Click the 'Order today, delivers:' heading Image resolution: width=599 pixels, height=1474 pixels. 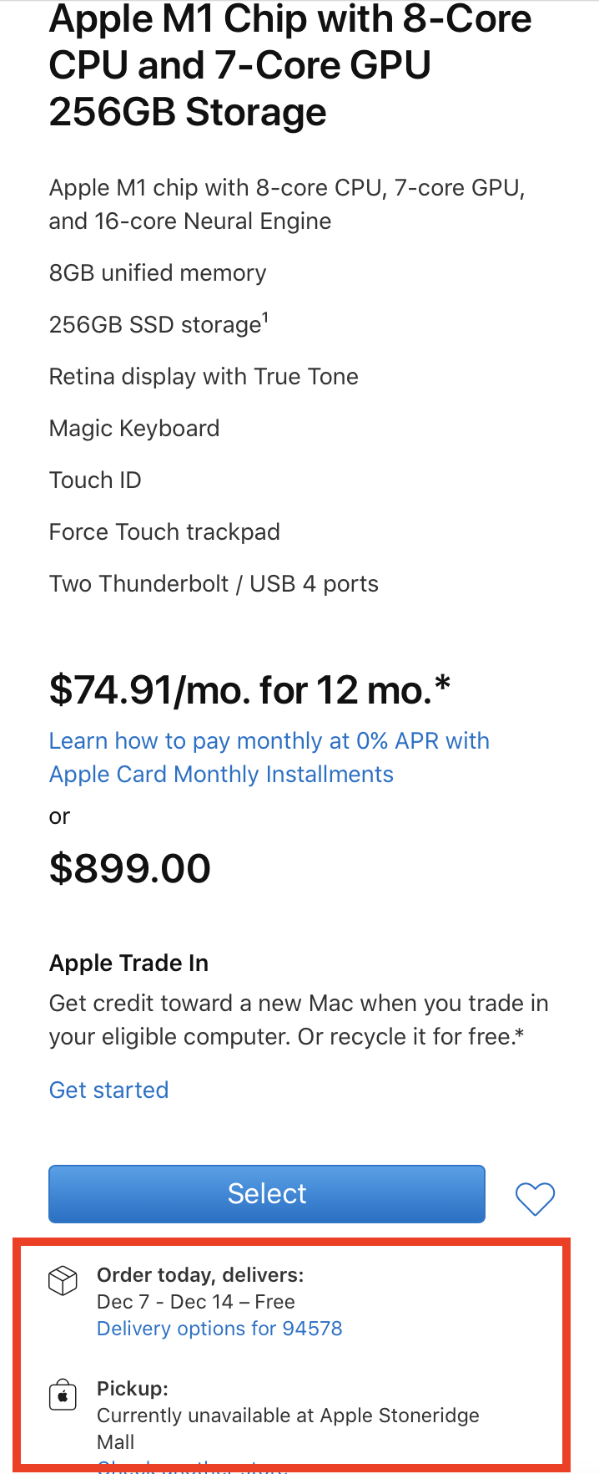tap(200, 1275)
